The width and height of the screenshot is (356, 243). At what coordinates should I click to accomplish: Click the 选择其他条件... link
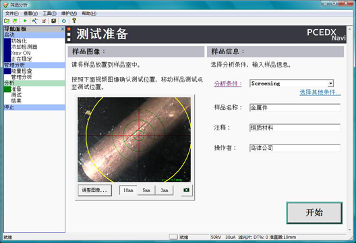point(320,92)
